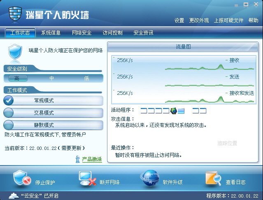This screenshot has width=263, height=200.
Task: Click the 追踪位置 link
Action: [227, 143]
